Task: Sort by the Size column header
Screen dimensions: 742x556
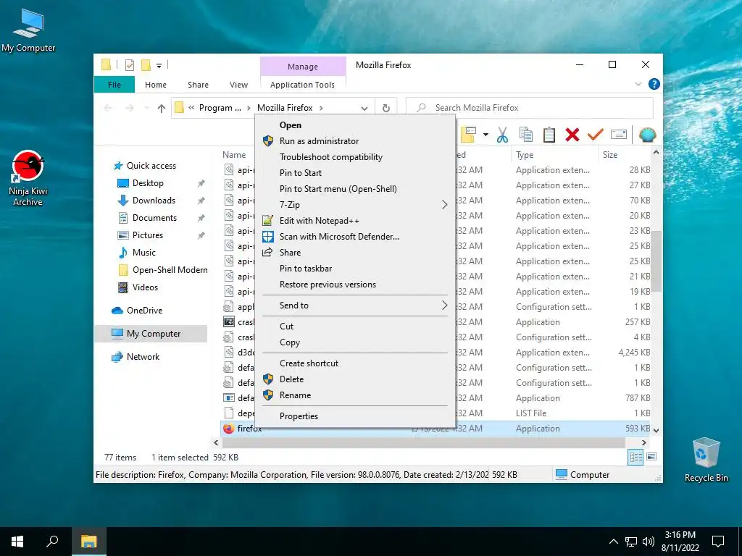Action: 624,155
